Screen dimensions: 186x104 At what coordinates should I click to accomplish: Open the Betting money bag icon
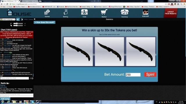tap(66, 12)
